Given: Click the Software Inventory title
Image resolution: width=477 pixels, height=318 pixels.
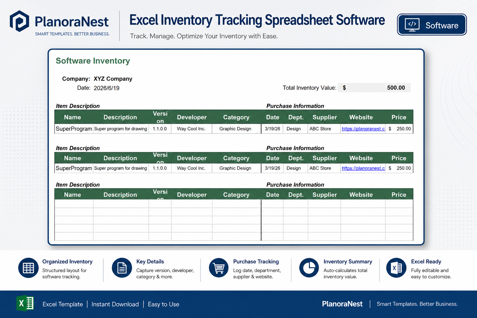Looking at the screenshot, I should click(93, 61).
